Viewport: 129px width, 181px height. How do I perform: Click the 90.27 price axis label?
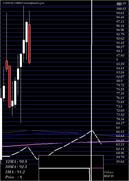coord(120,47)
